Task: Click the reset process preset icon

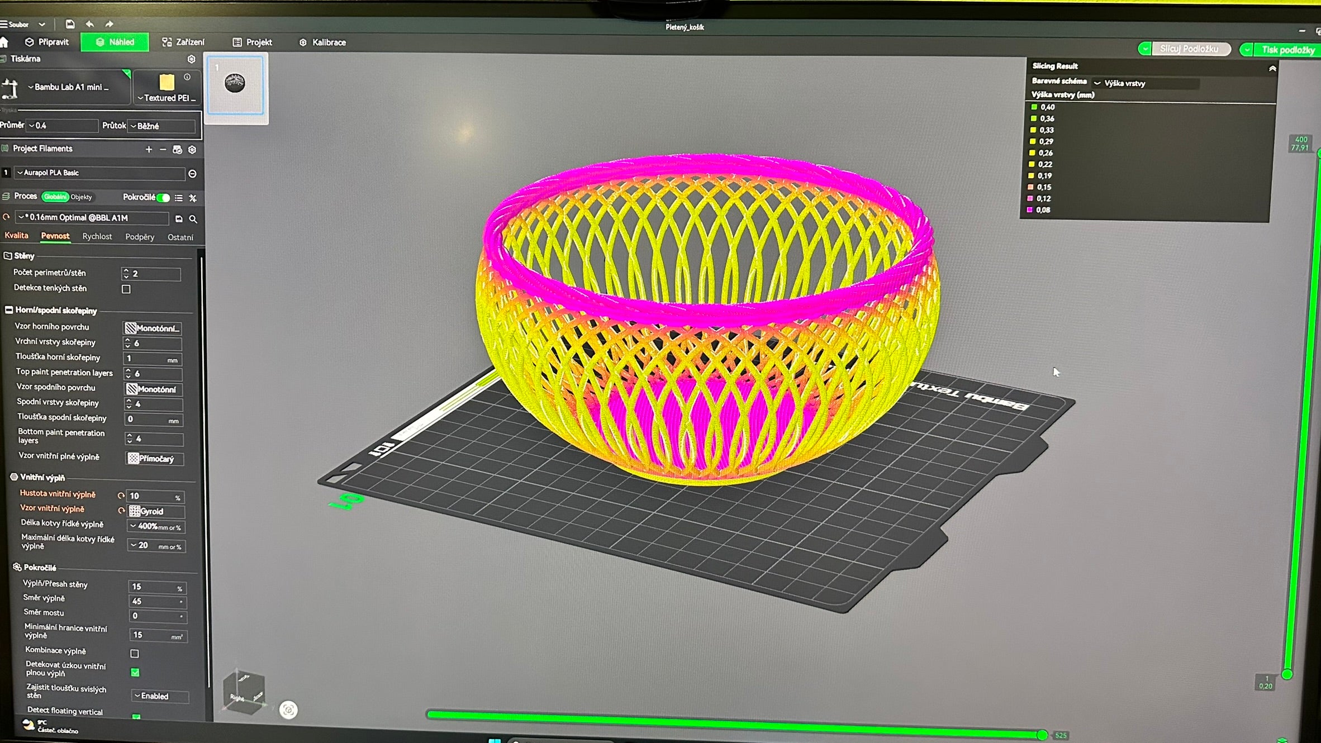Action: click(x=6, y=217)
